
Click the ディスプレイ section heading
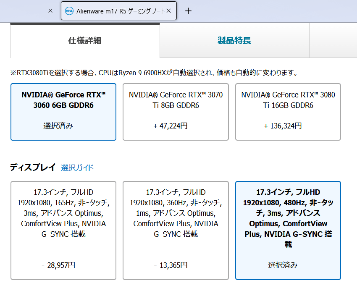[33, 168]
